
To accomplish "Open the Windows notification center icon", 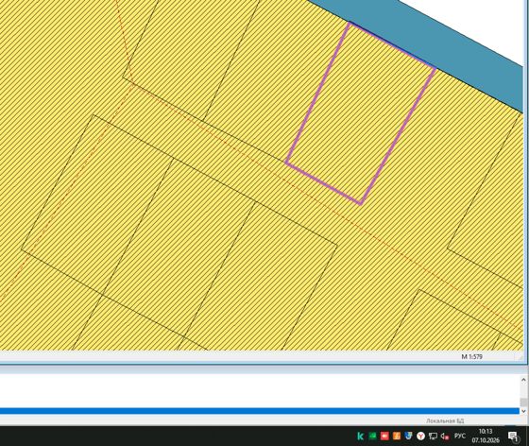I will tap(514, 437).
